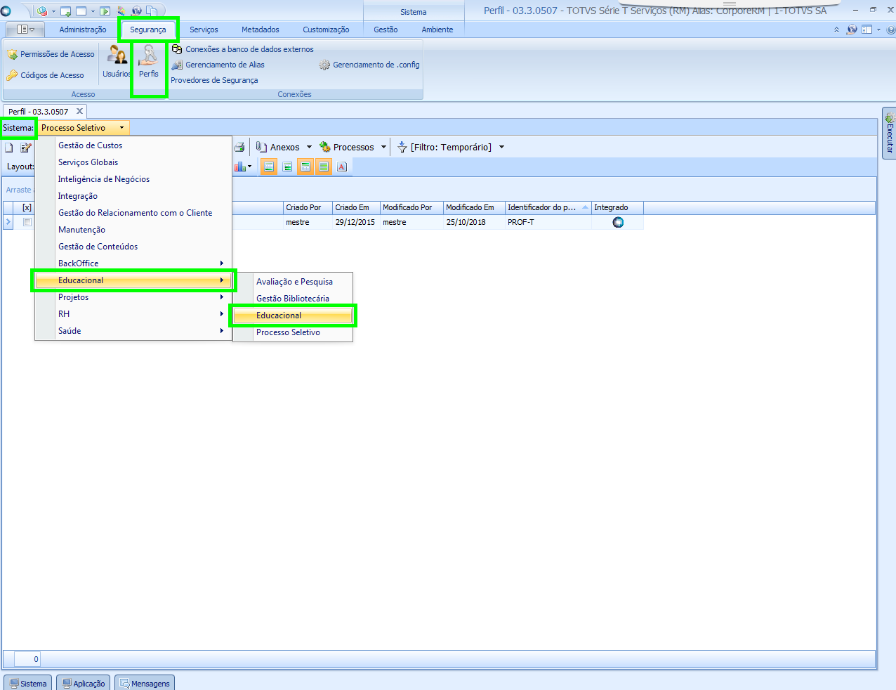Click the record count field showing 0
Screen dimensions: 896x690
(x=27, y=659)
